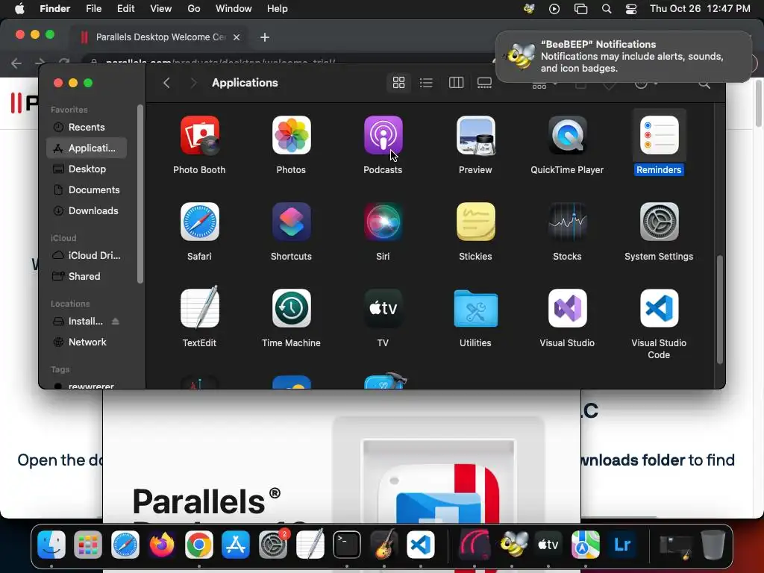The height and width of the screenshot is (573, 764).
Task: Open App Store from the Dock
Action: (236, 544)
